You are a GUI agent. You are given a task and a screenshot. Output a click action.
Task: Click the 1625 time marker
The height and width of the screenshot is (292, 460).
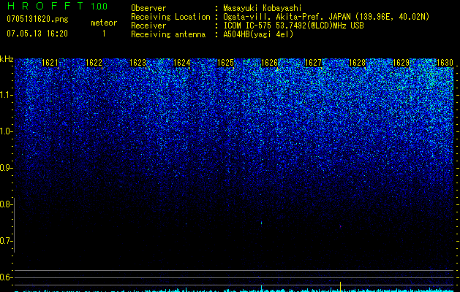click(x=225, y=63)
